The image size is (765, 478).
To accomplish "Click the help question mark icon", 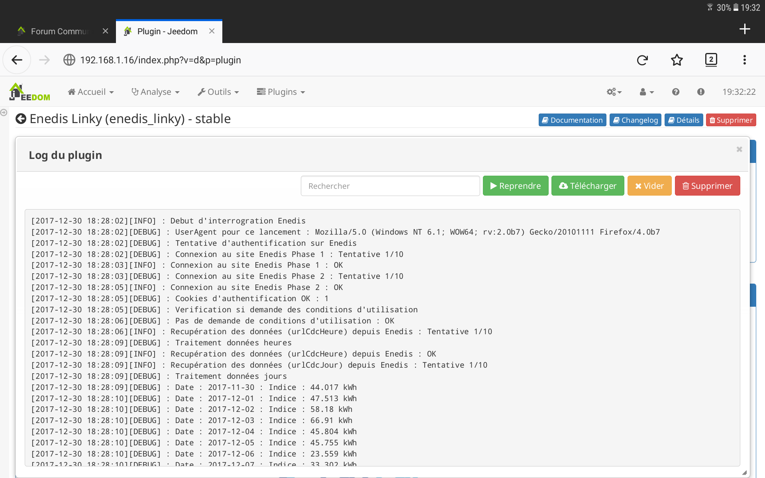I will [x=676, y=92].
